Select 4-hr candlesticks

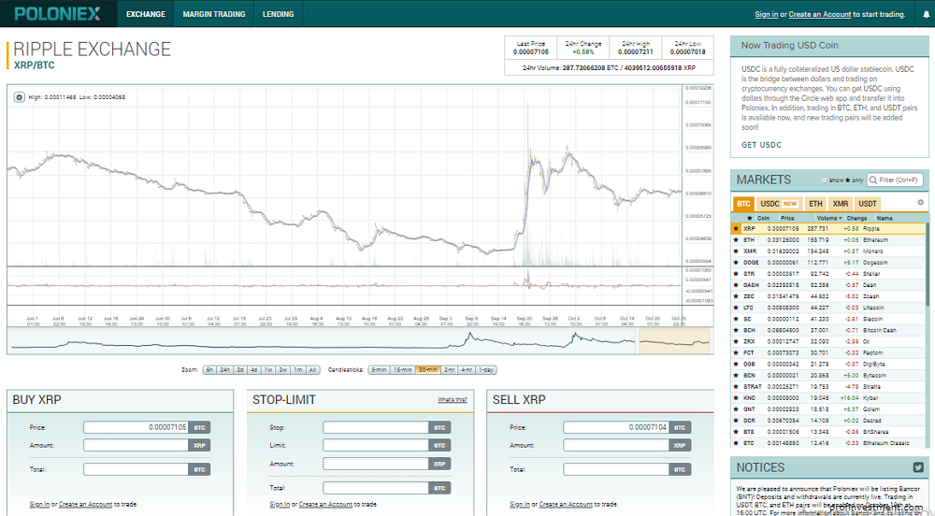[x=467, y=370]
